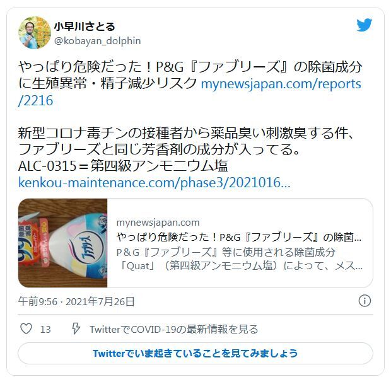Click the Twitter bird logo icon
Screen dimensions: 391x377
[364, 25]
